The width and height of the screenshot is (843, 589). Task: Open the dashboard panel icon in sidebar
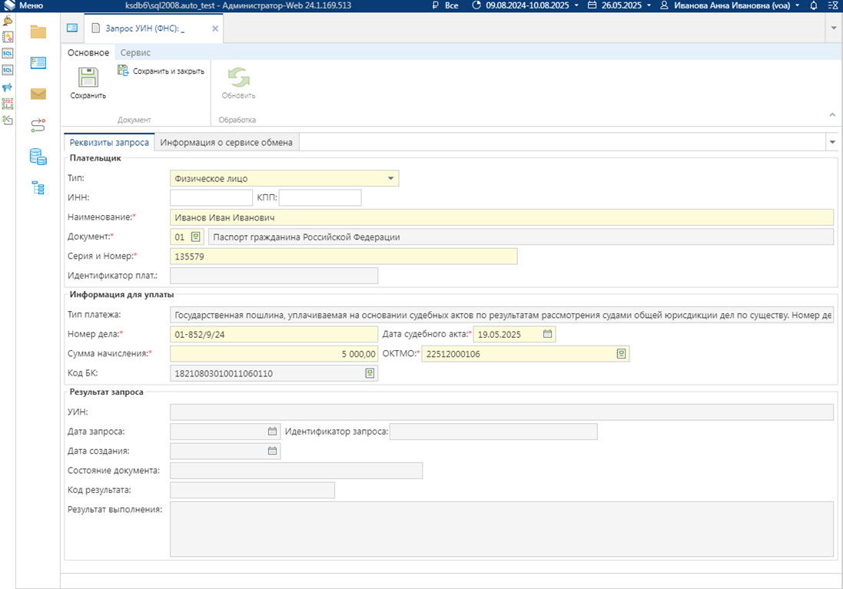38,63
